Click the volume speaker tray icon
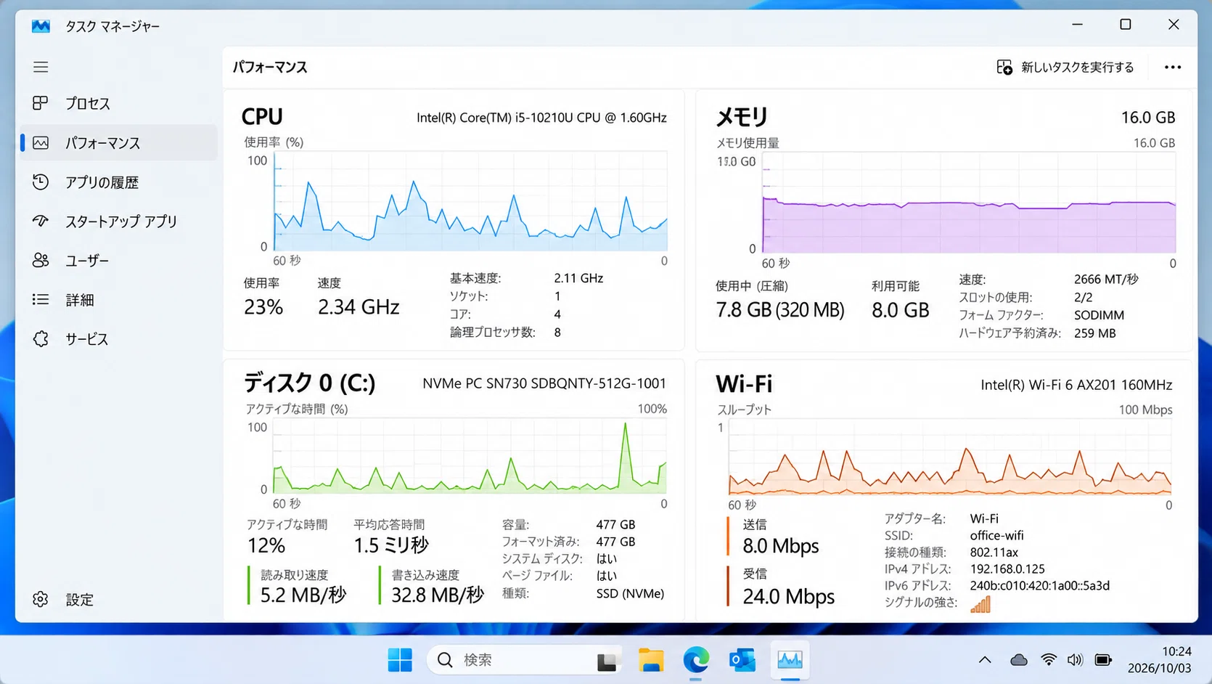1212x684 pixels. click(1075, 660)
